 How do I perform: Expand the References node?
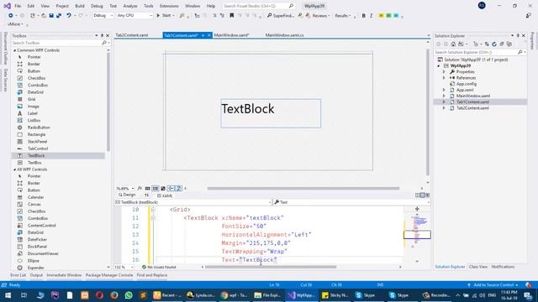(444, 78)
